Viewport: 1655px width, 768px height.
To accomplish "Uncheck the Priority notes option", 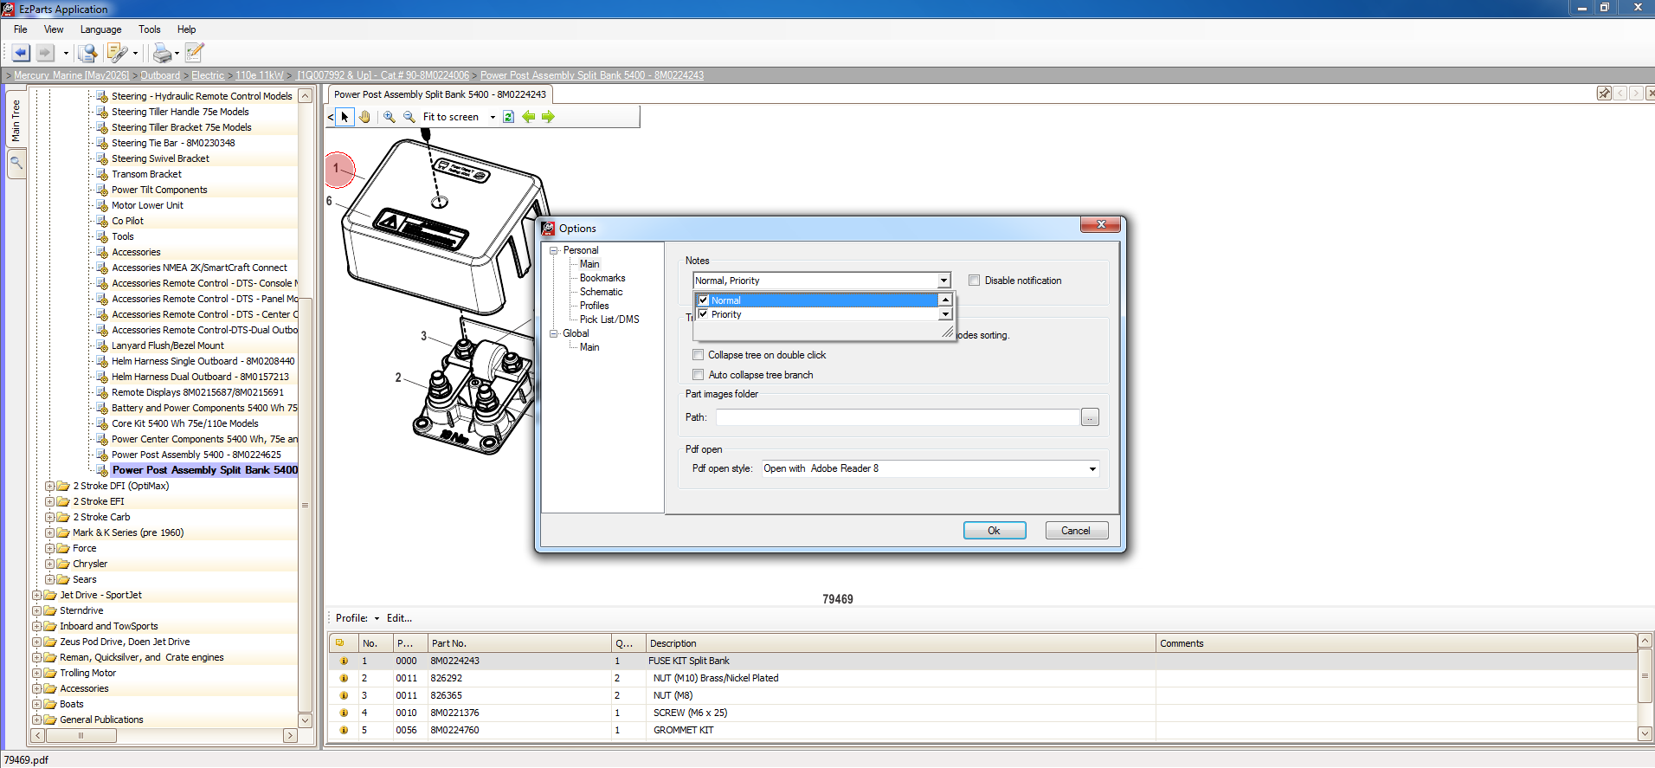I will 704,314.
